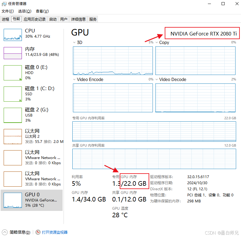
Task: Click the NVIDIA GeForce RTX 2080 Ti title
Action: [x=204, y=34]
